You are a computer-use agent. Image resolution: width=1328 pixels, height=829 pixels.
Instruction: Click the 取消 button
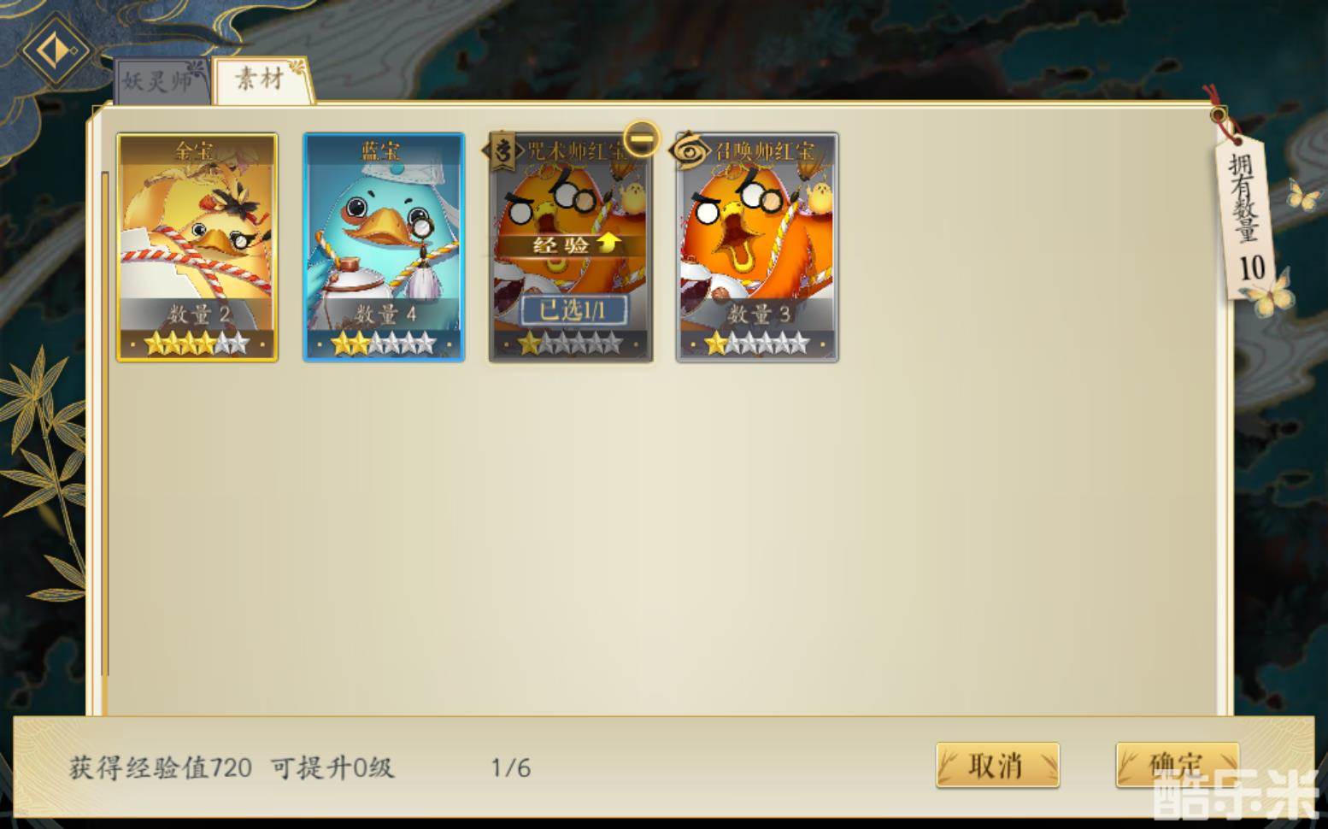coord(997,765)
